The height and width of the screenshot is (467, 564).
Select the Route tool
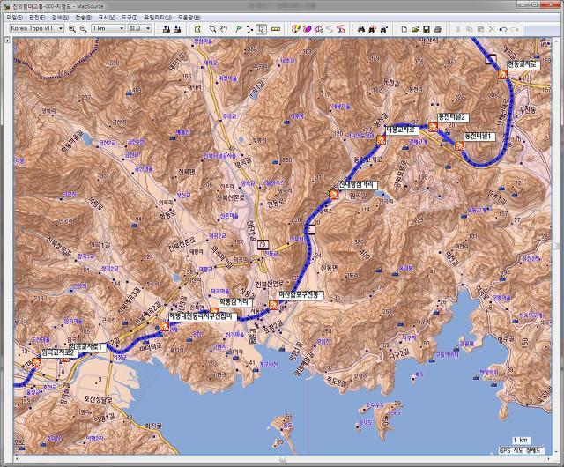tap(249, 29)
